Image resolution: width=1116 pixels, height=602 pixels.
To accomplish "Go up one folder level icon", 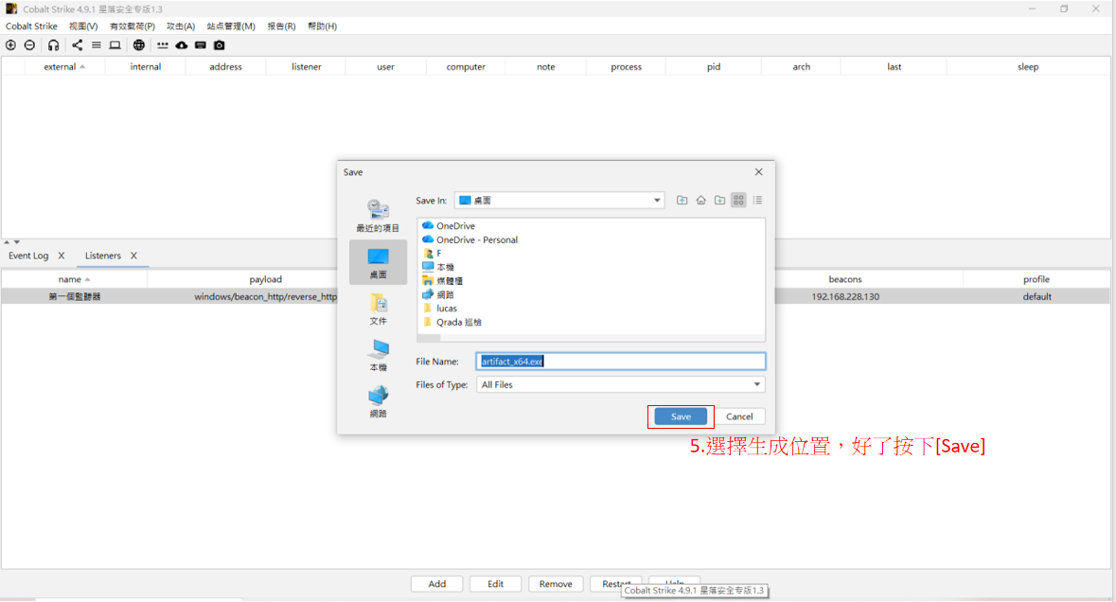I will [682, 200].
